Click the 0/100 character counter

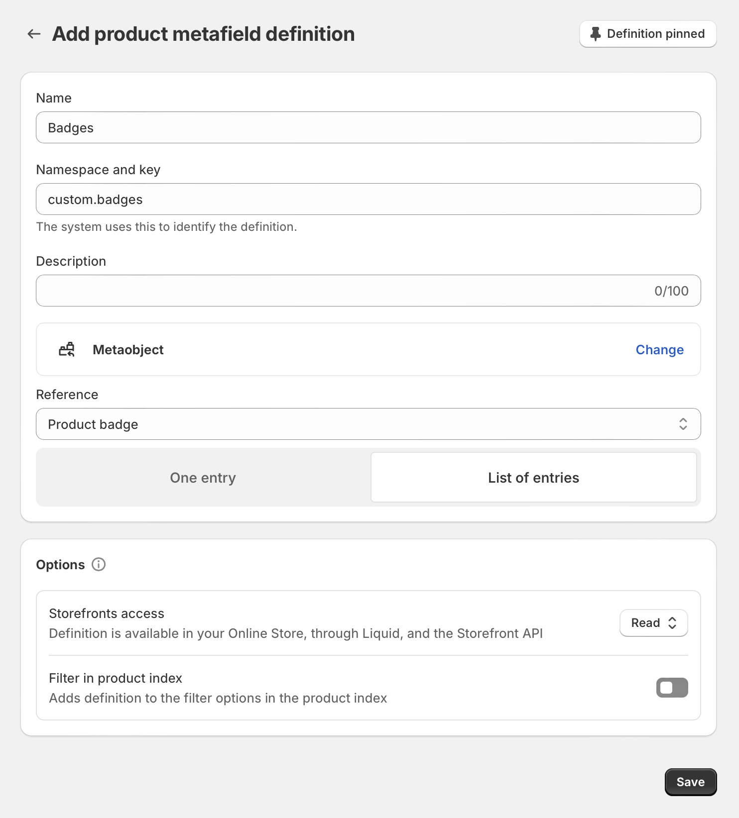671,291
